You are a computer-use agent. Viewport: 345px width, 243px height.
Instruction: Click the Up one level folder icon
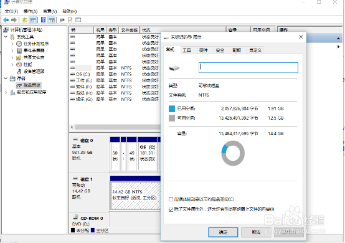tap(25, 20)
